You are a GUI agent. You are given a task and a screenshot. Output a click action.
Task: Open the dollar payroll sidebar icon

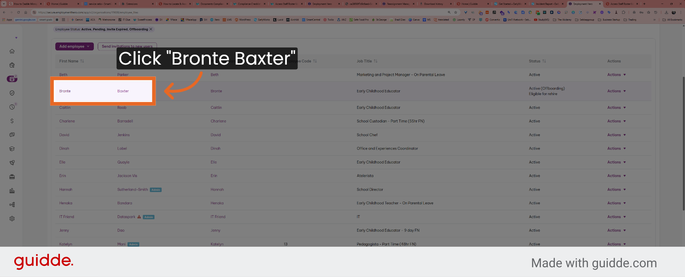click(12, 121)
